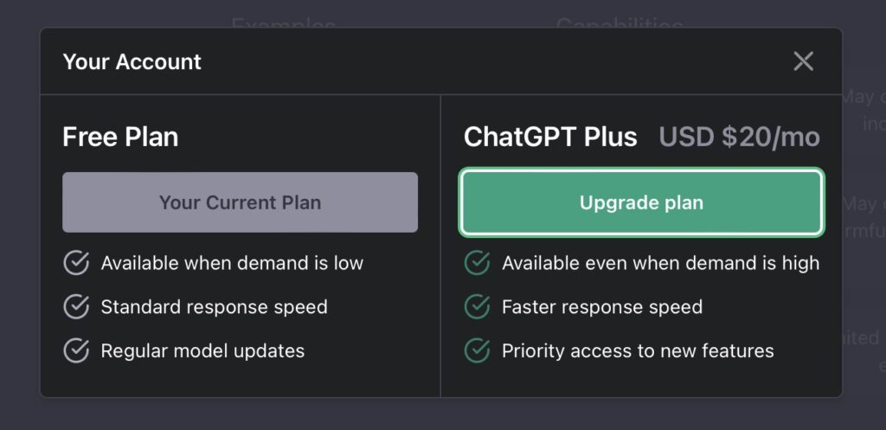Click Priority access to new features text
The height and width of the screenshot is (430, 886).
coord(638,351)
